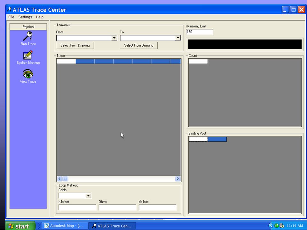Click the green system tray icon
This screenshot has height=230, width=307.
click(277, 226)
